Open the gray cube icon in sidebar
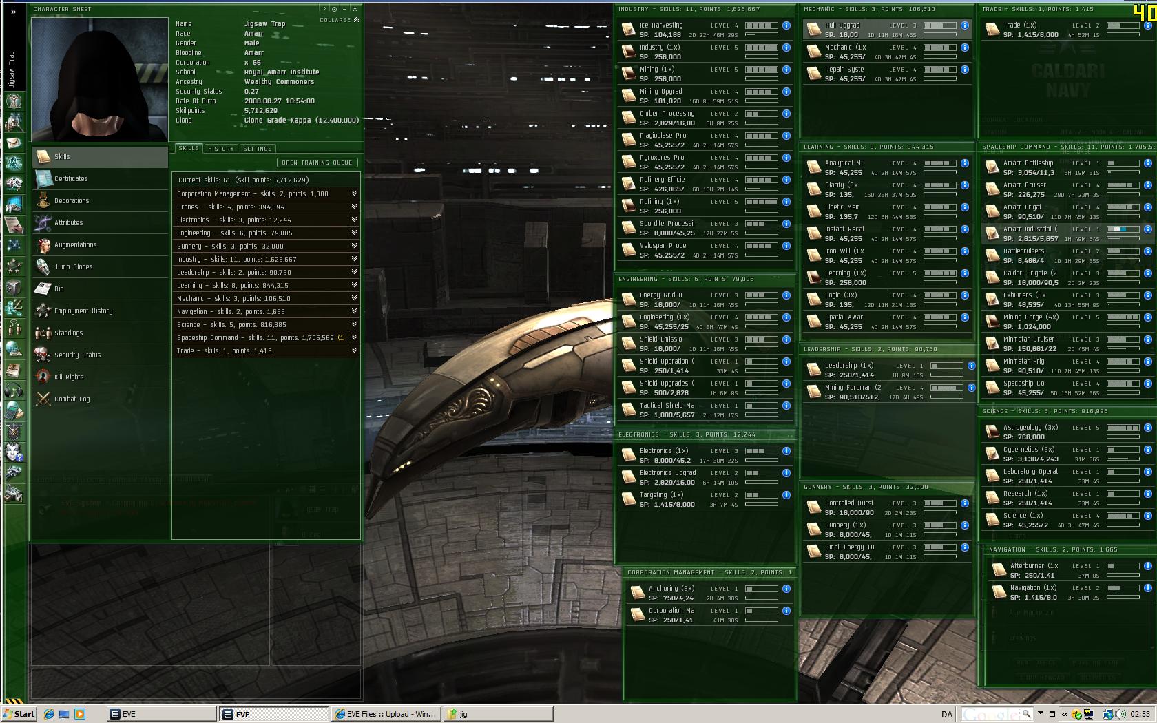This screenshot has width=1157, height=723. [x=14, y=287]
